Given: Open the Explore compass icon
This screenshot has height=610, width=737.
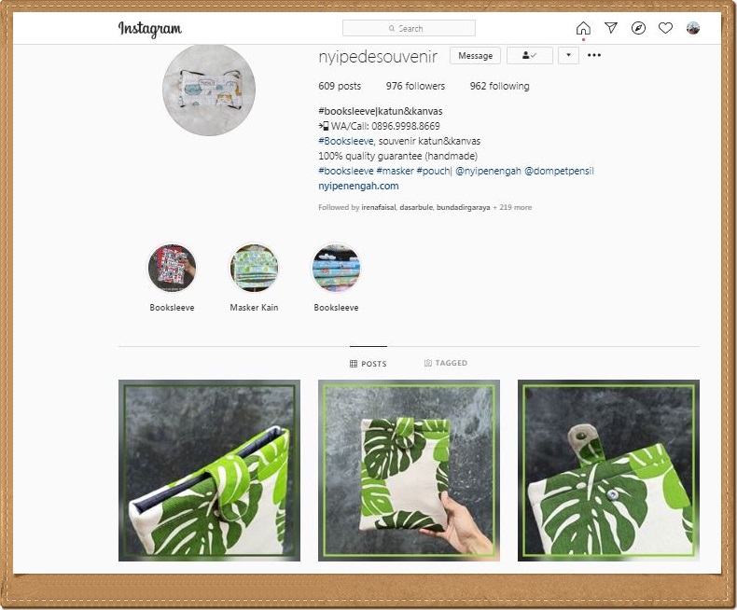Looking at the screenshot, I should pyautogui.click(x=638, y=28).
